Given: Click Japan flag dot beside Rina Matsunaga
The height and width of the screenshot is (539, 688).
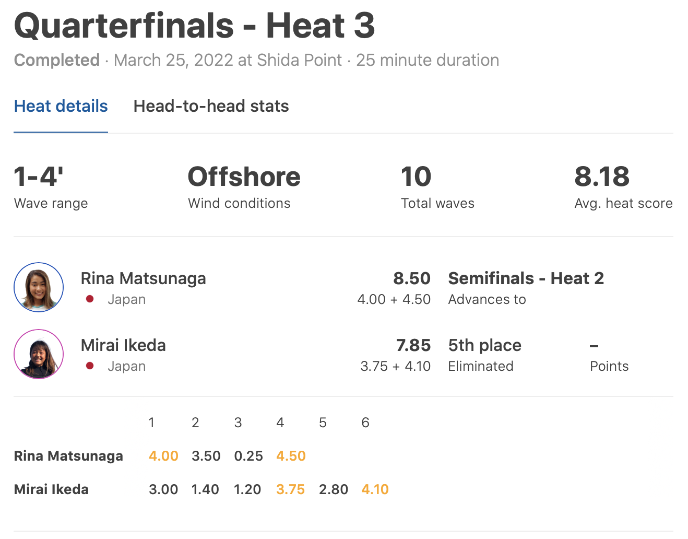Looking at the screenshot, I should 90,299.
